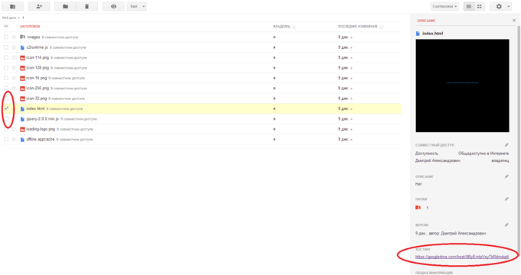
Task: Open the jquery-2.0.0.min.js file
Action: pyautogui.click(x=43, y=118)
